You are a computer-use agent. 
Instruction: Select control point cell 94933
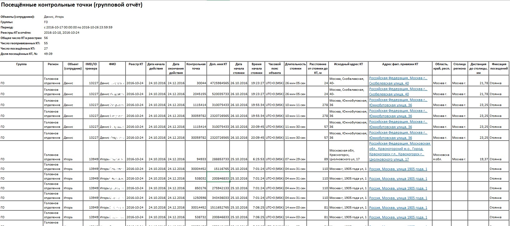pos(196,159)
